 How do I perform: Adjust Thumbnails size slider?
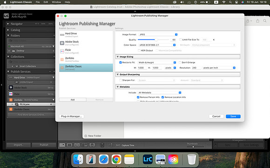193,147
